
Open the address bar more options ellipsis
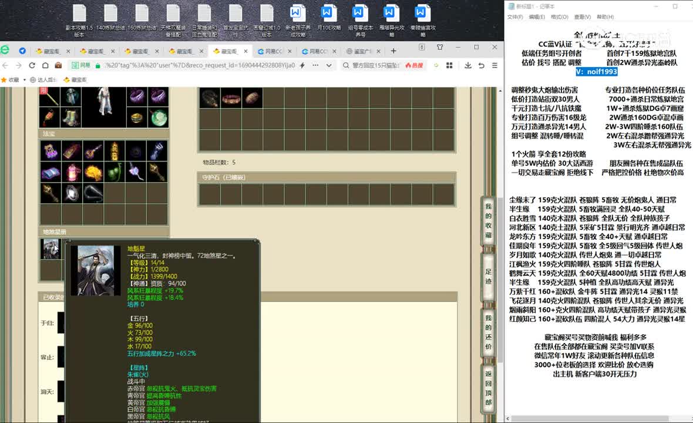[x=315, y=65]
